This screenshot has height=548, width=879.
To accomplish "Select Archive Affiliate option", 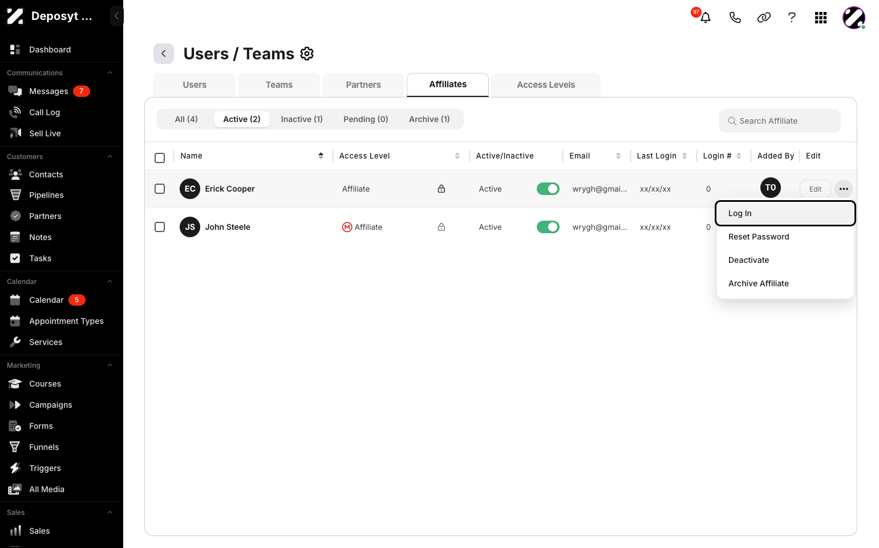I will point(785,283).
